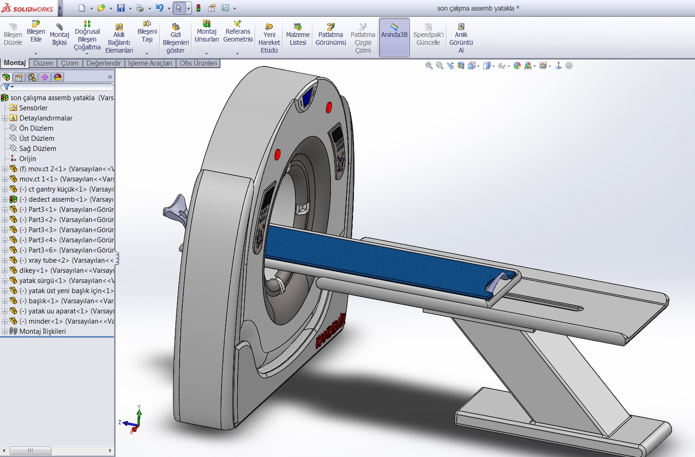
Task: Click Anlık Görüntü Al (Take Snapshot)
Action: pyautogui.click(x=461, y=38)
